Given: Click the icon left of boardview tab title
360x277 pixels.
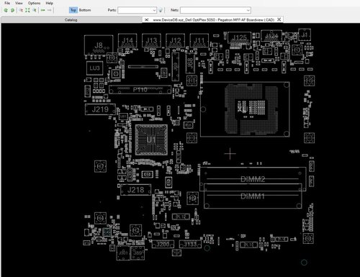Looking at the screenshot, I should 147,20.
